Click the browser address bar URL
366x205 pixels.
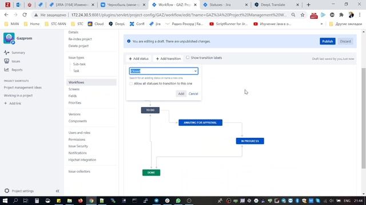[178, 15]
